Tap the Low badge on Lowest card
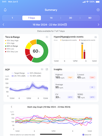The image size is (102, 136). click(x=92, y=77)
